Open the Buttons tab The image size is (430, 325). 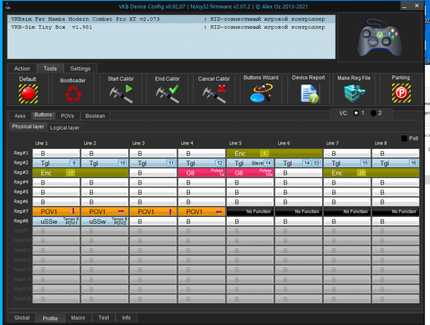click(x=43, y=115)
